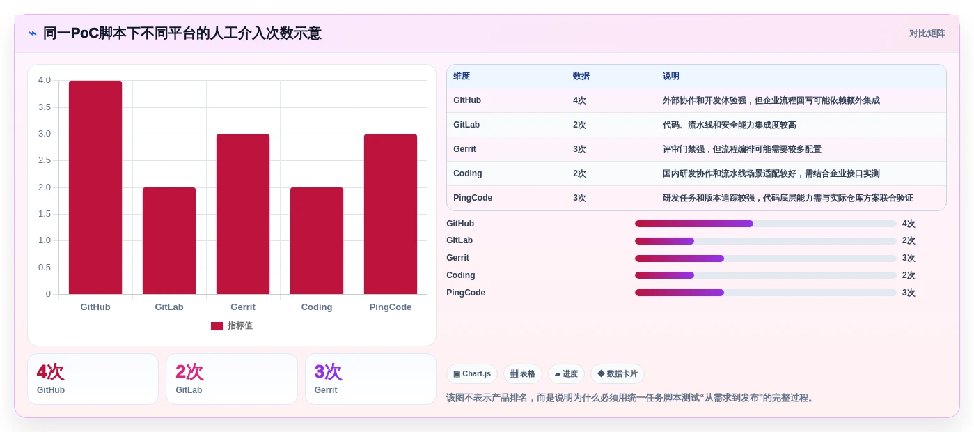Click the Gerrit bar in chart
The width and height of the screenshot is (974, 432).
243,214
